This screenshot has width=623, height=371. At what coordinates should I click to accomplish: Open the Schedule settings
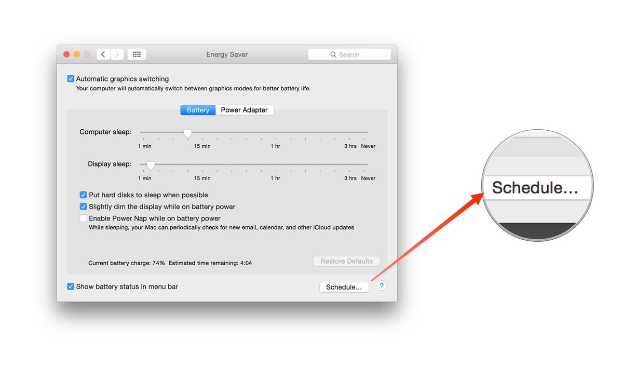coord(344,286)
